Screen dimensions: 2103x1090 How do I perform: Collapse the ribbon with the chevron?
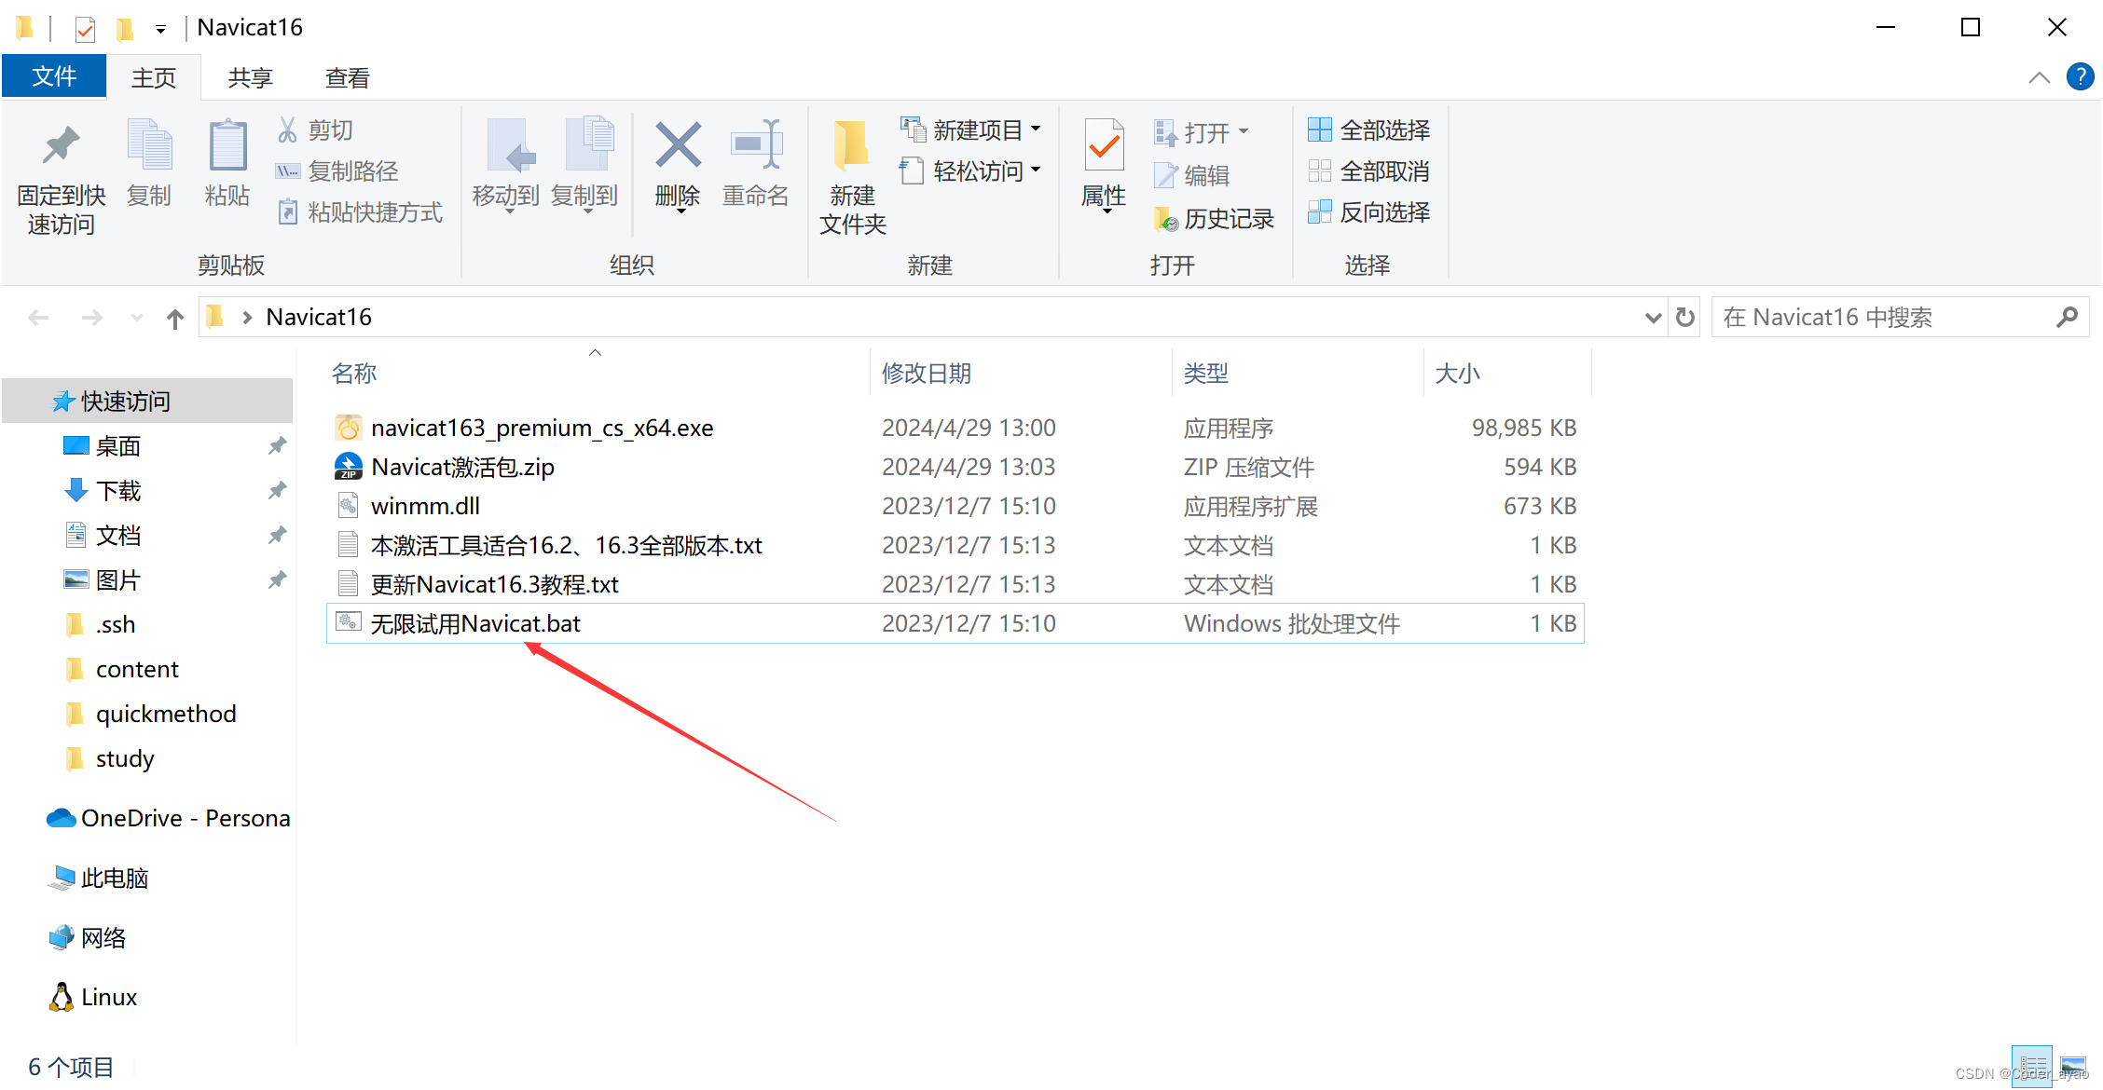coord(2040,77)
